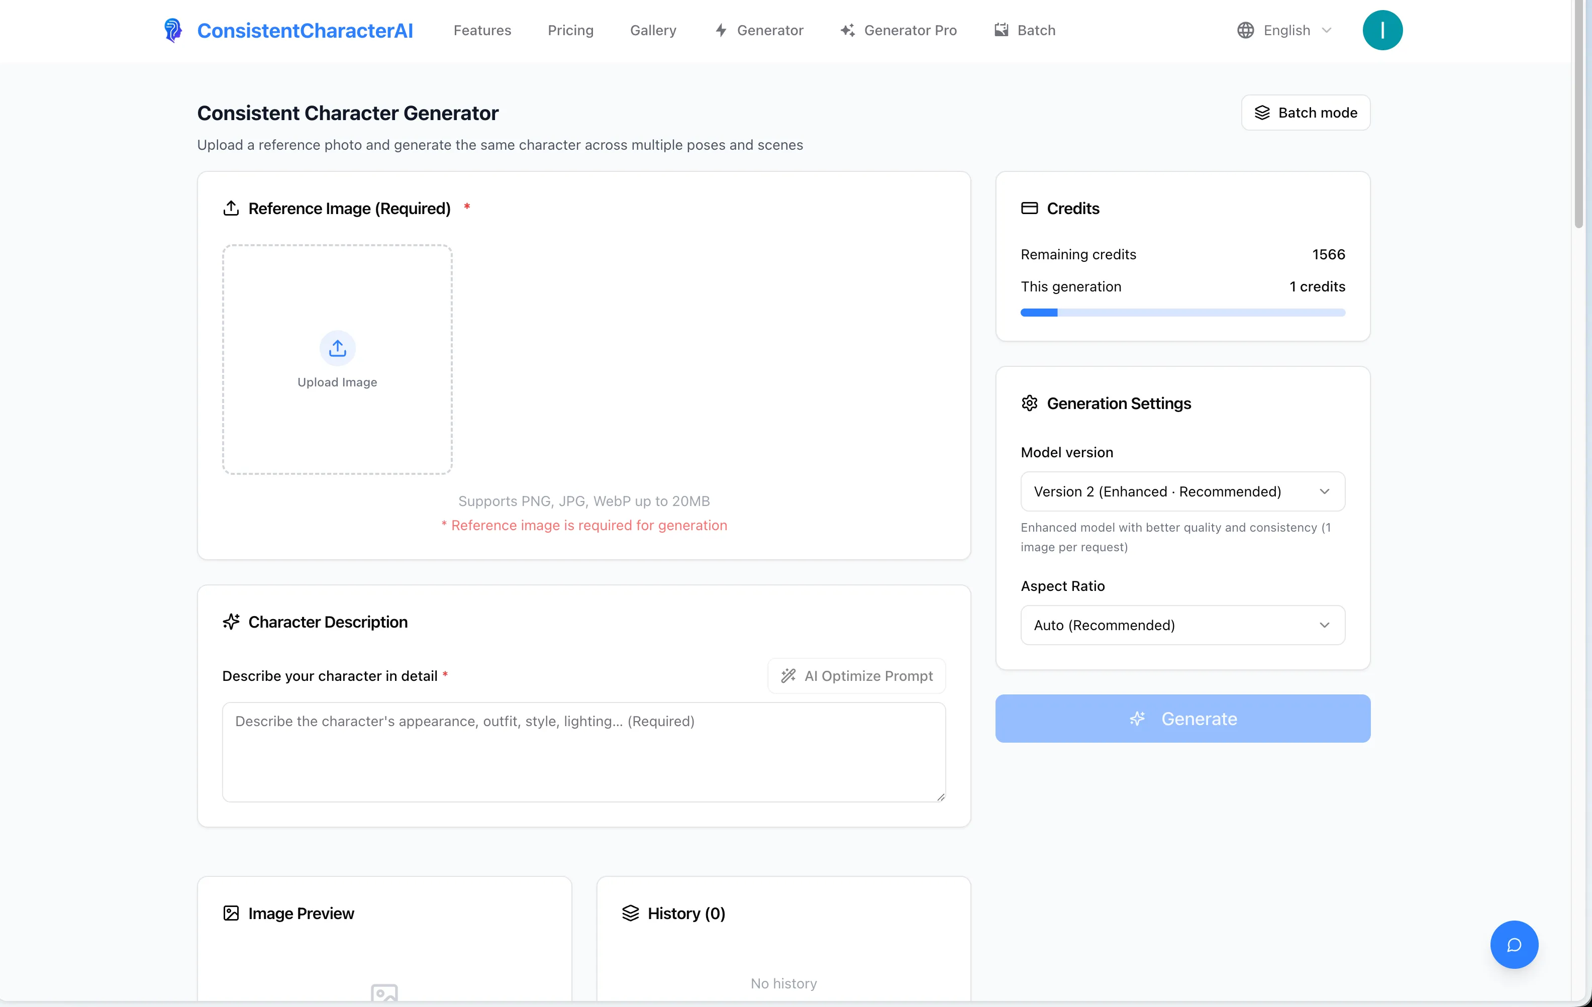Click the upload arrow icon in dropzone
Viewport: 1592px width, 1007px height.
coord(337,348)
